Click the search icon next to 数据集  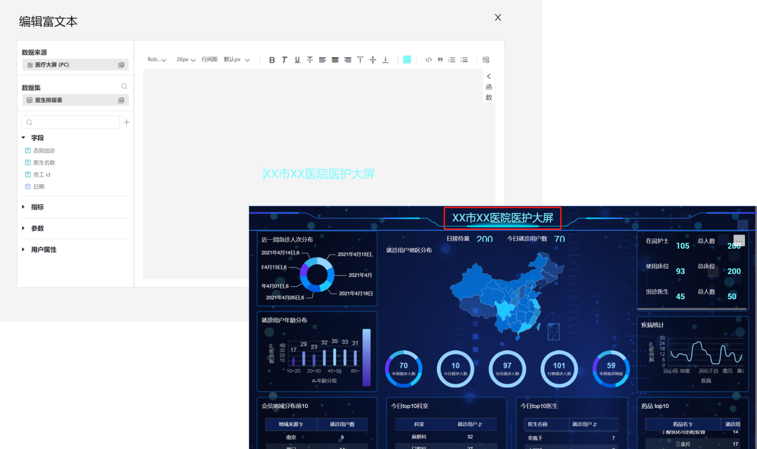point(124,87)
